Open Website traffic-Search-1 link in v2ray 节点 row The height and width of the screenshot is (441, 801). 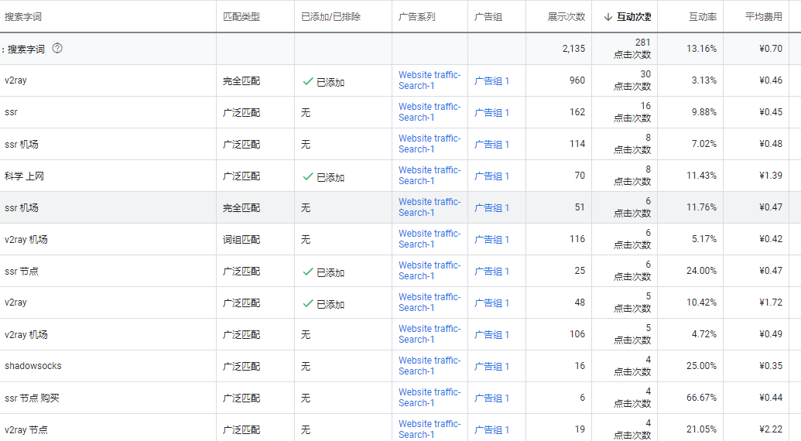(x=430, y=429)
